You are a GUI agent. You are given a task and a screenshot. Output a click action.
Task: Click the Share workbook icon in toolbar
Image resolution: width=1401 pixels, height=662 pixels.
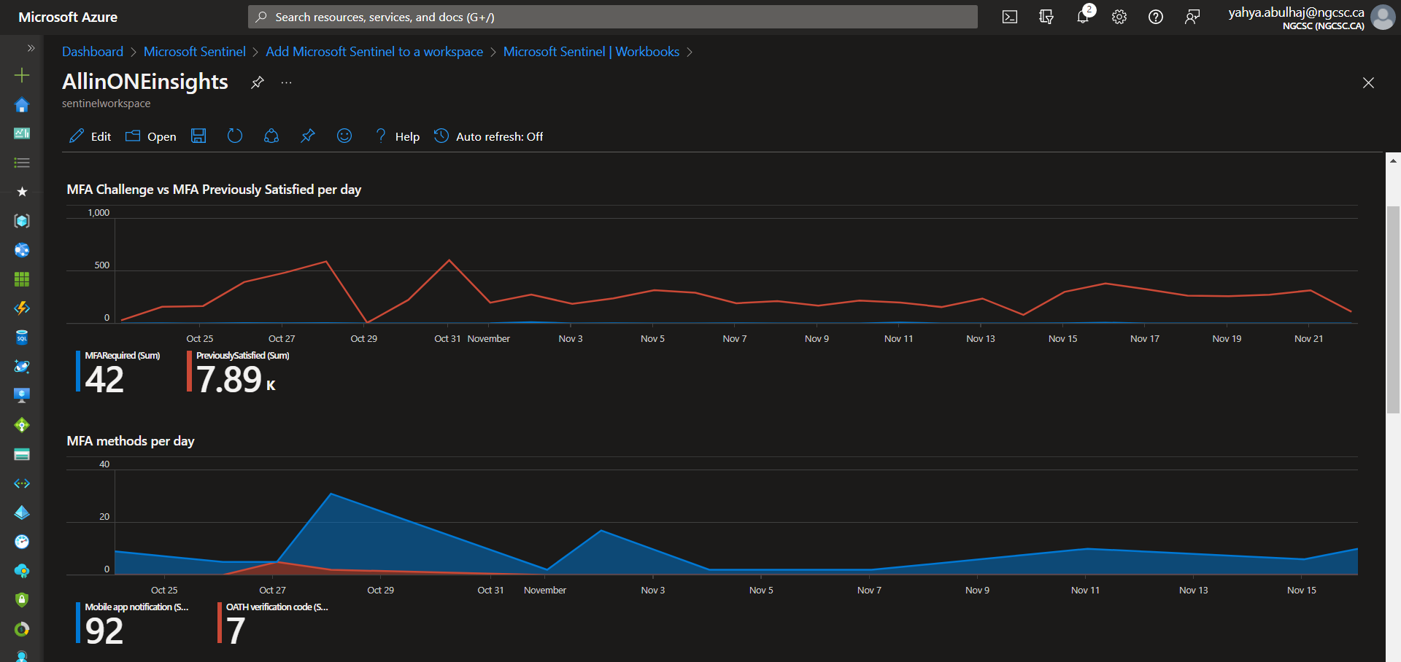tap(271, 136)
